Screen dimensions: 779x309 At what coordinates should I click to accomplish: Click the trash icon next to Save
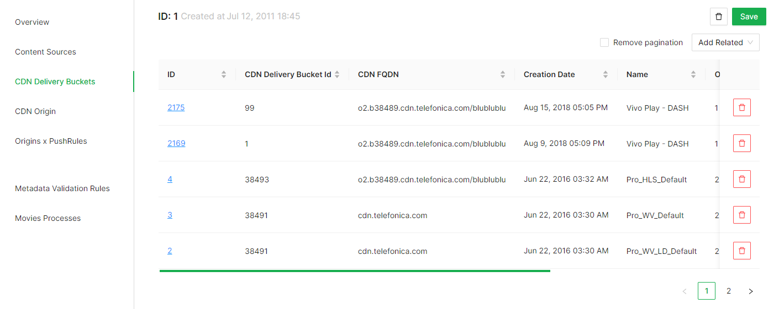(x=718, y=17)
